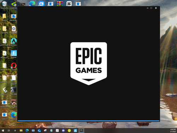Viewport: 177px width, 133px height.
Task: Minimize the Epic Games launcher window
Action: tap(148, 8)
